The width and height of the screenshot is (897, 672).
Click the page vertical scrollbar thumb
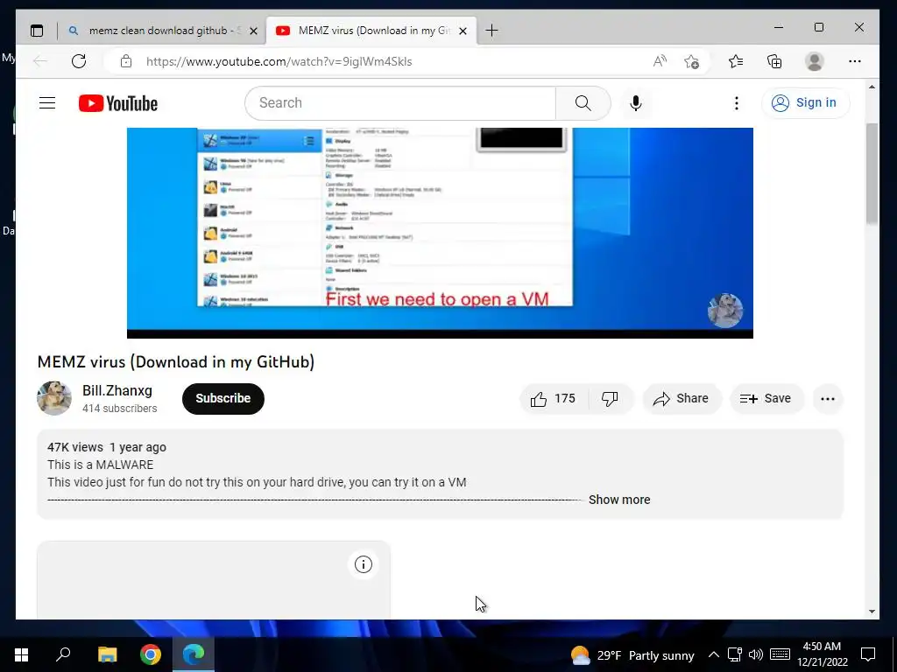point(872,174)
